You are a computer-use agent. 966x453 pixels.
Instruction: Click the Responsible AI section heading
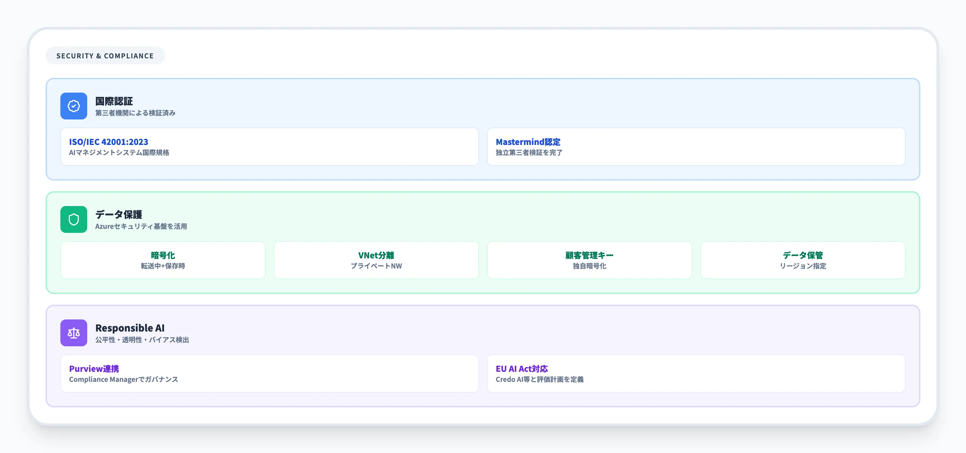pos(130,328)
